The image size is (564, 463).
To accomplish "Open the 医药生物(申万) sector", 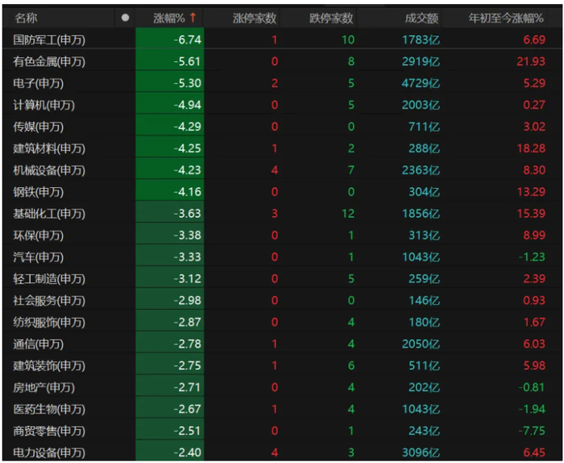I will pos(49,409).
